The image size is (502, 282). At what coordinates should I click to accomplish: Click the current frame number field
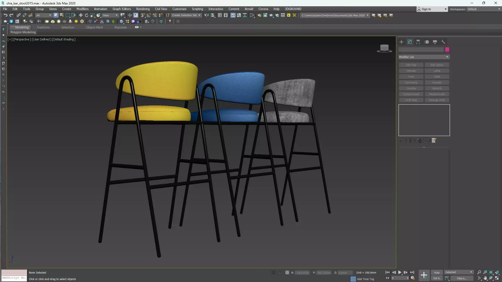(x=400, y=278)
